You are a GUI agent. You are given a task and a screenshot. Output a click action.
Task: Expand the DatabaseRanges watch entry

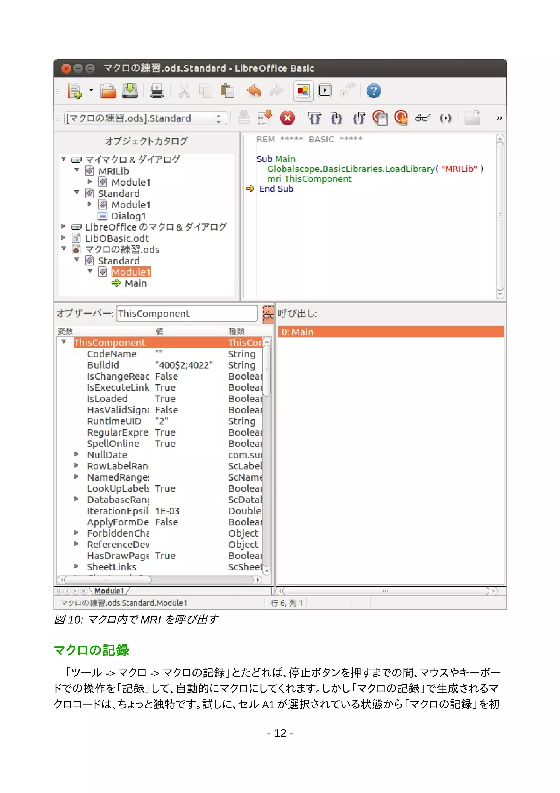(77, 499)
